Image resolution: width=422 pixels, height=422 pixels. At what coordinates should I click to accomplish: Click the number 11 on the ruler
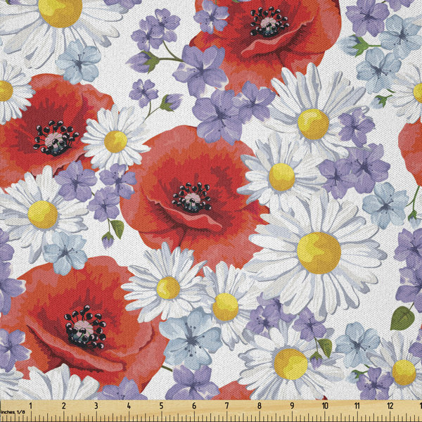click(357, 406)
